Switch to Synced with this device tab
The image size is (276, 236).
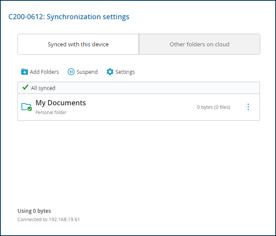tap(78, 44)
